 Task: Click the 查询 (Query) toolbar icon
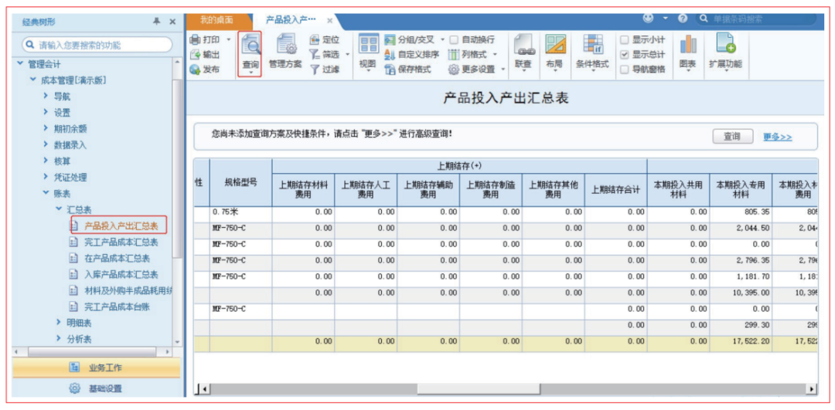click(x=250, y=48)
